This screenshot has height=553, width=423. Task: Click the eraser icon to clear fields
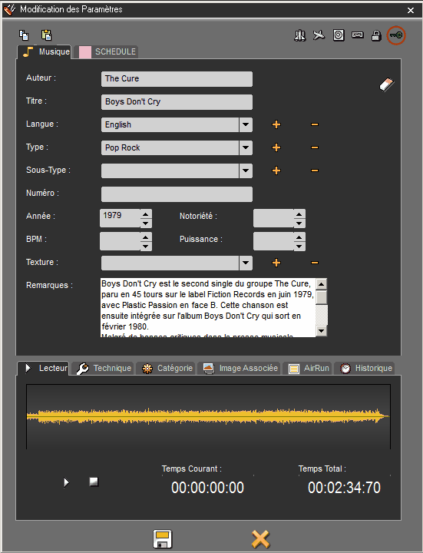pos(386,84)
